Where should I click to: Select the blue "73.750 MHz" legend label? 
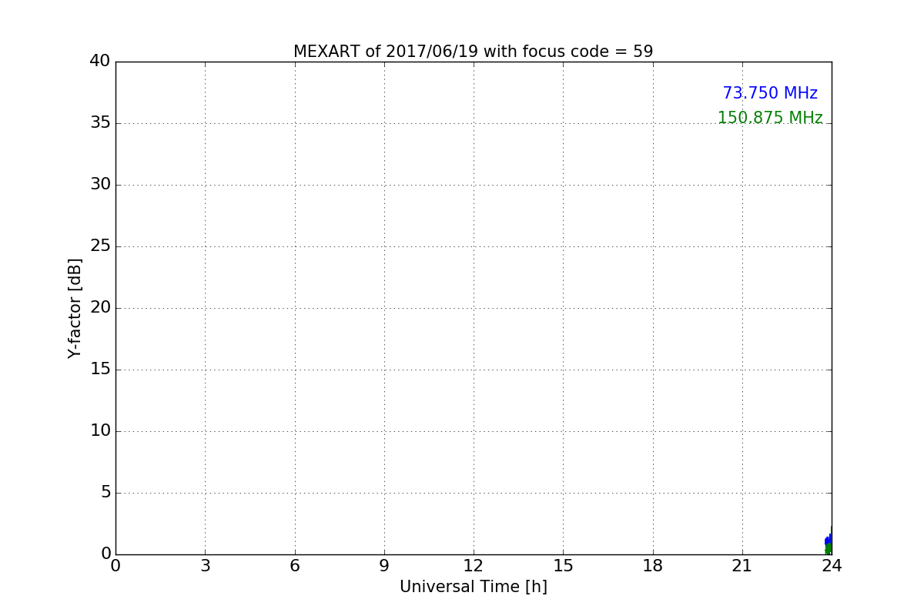click(770, 93)
